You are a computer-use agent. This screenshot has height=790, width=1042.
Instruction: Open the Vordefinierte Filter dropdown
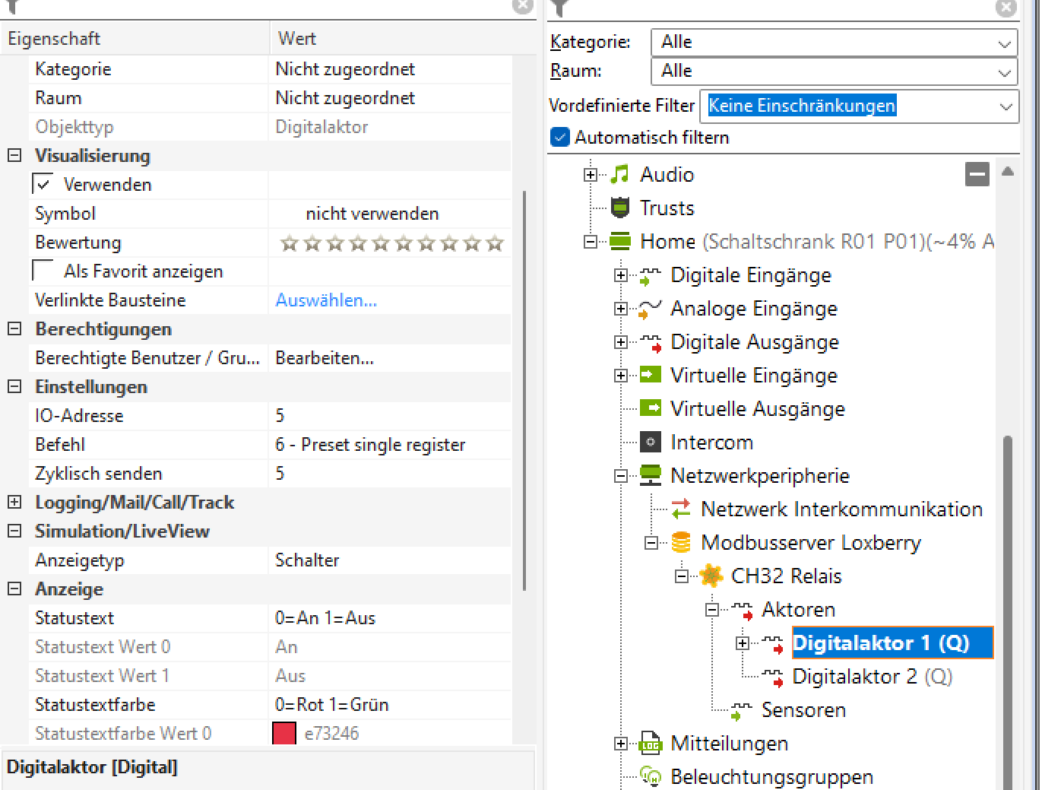858,106
